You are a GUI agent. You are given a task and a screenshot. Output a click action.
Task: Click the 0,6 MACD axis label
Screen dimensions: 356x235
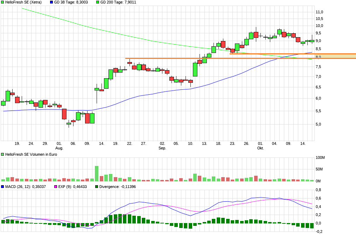click(x=319, y=199)
